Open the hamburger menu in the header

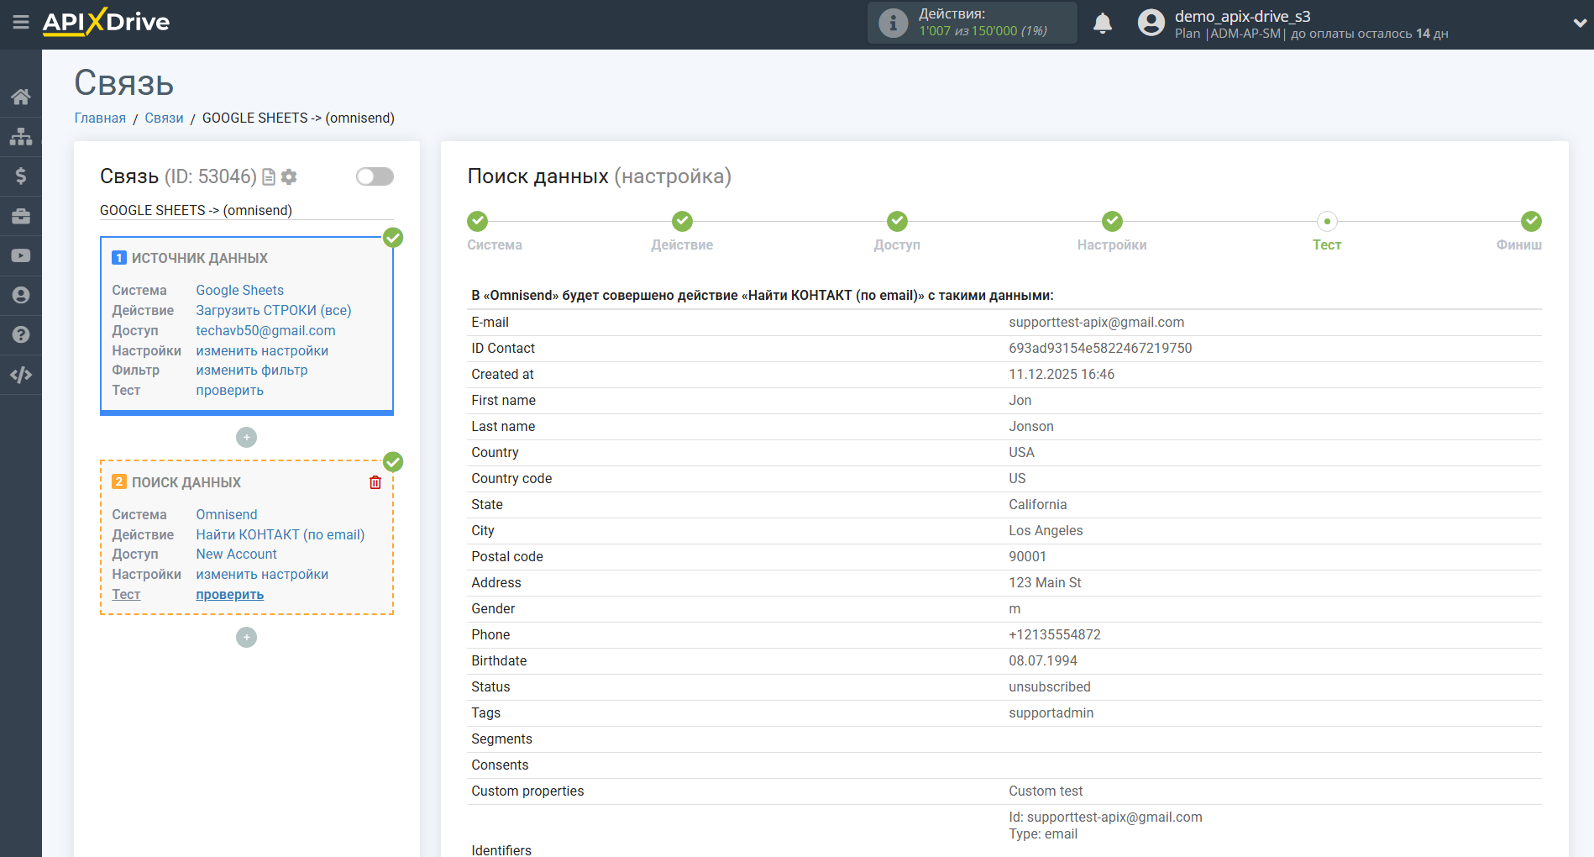[x=21, y=23]
